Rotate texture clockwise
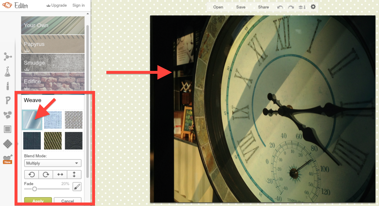 point(46,175)
